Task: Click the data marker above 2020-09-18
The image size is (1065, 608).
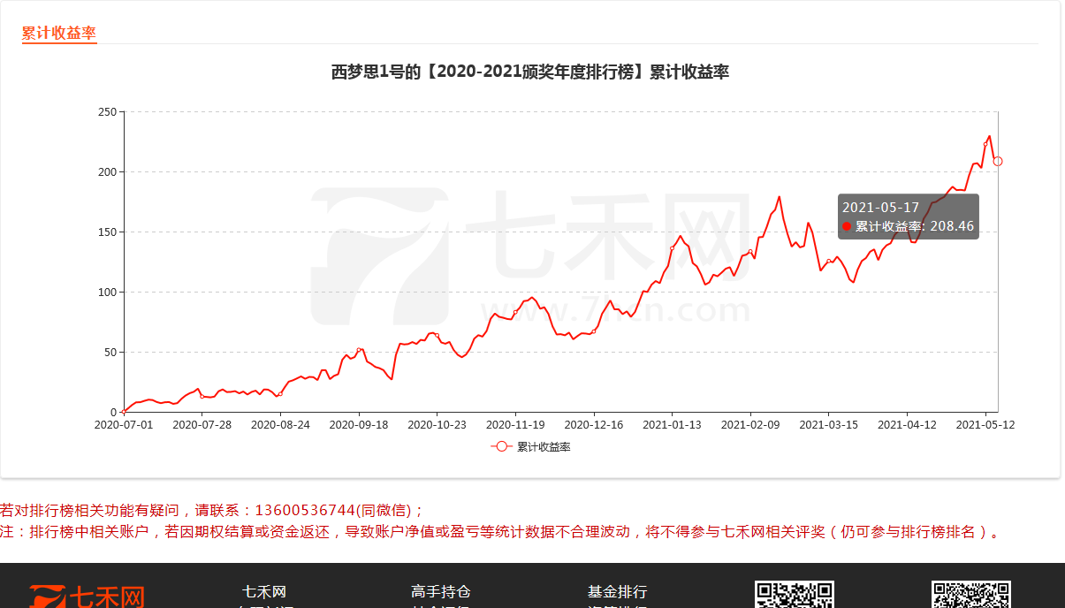Action: (359, 350)
